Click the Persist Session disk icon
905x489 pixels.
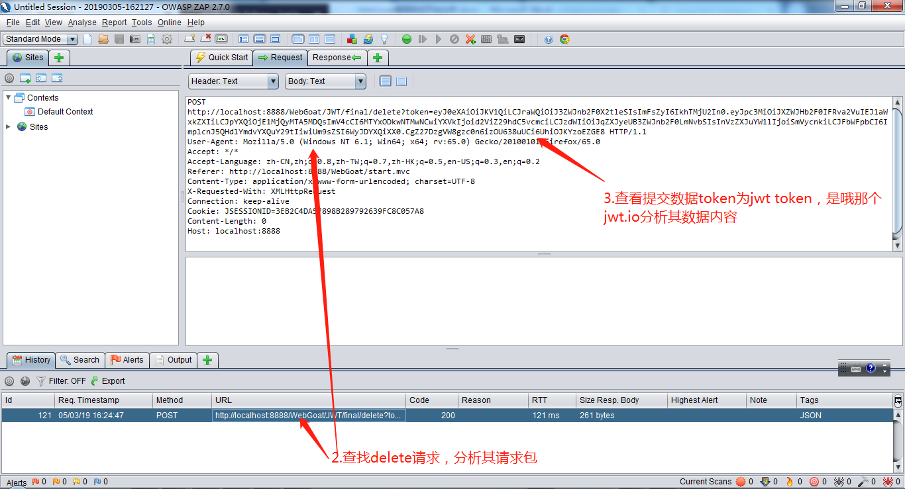pos(119,39)
